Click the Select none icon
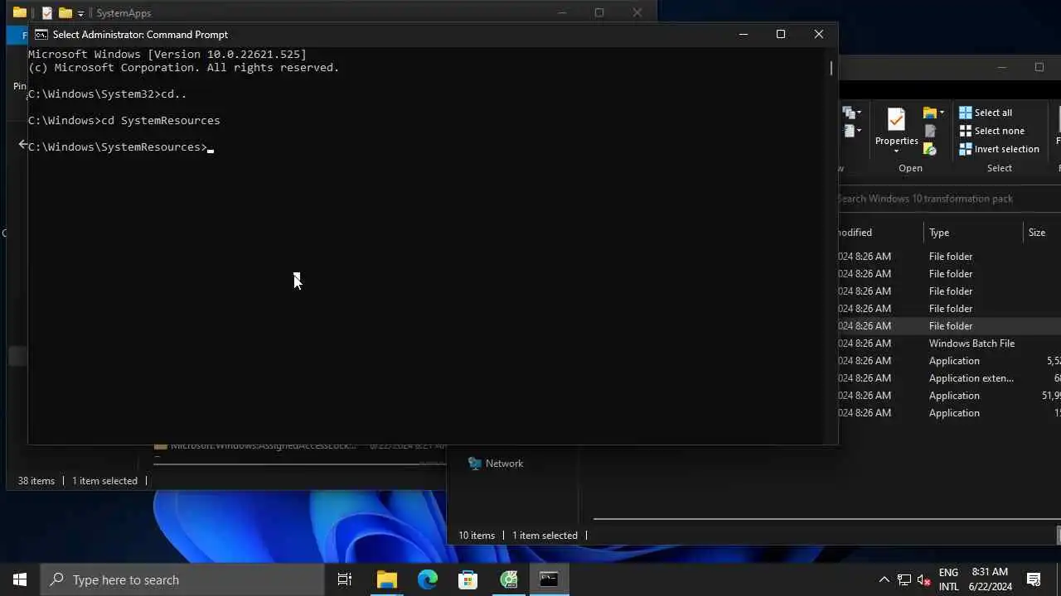The height and width of the screenshot is (596, 1061). [965, 131]
